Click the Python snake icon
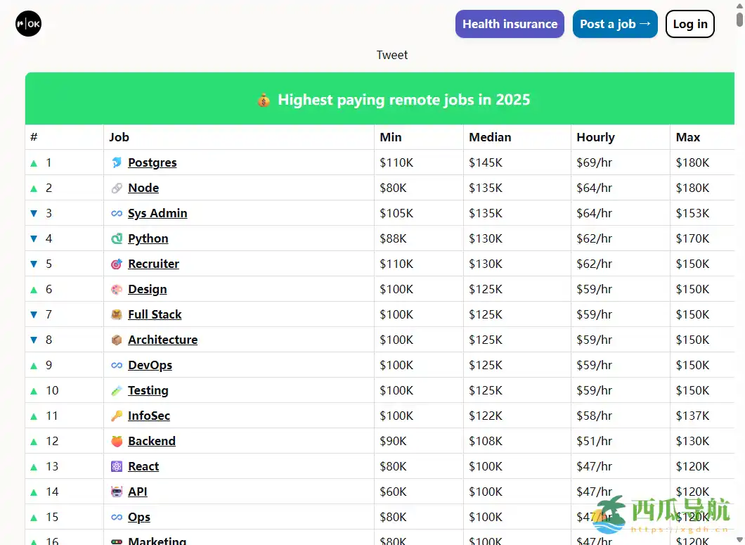This screenshot has width=745, height=545. pos(116,238)
